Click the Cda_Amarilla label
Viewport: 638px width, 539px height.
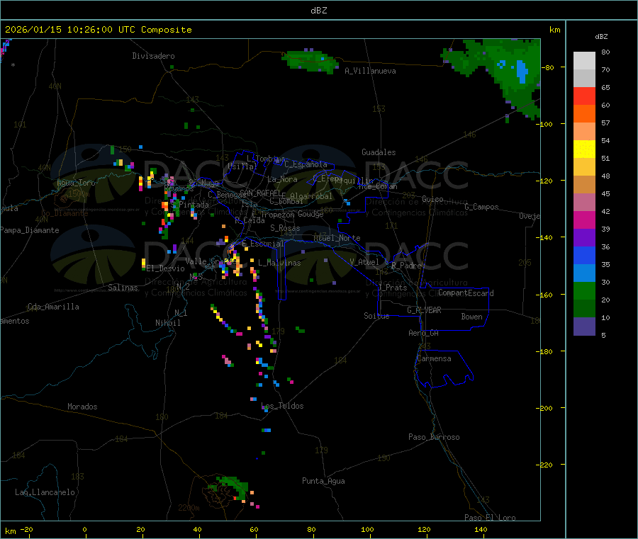click(53, 307)
